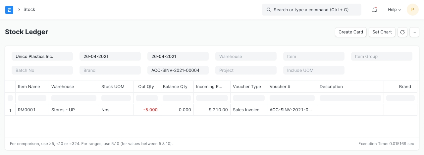
Task: Open the Item Group filter dropdown
Action: (x=382, y=56)
